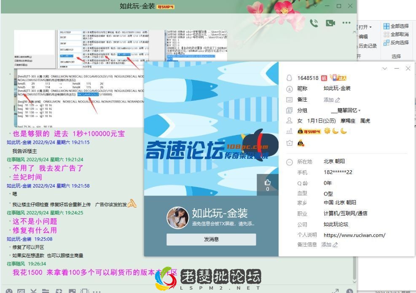Click the 选择 group label in background ribbon

396,56
